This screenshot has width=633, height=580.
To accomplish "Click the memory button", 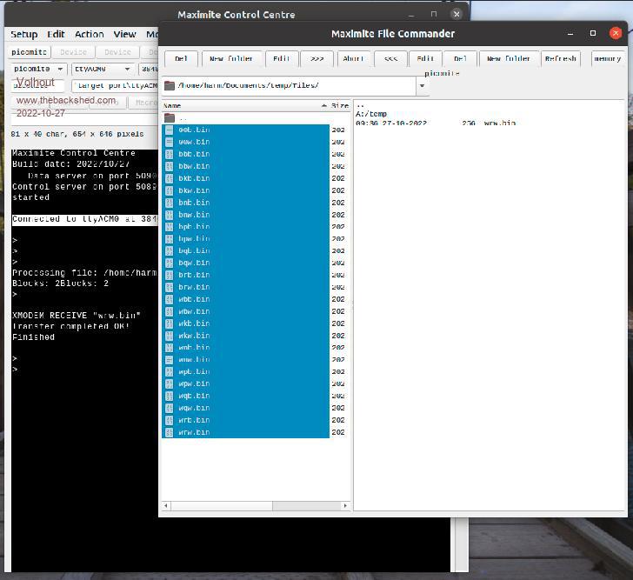I will pos(607,58).
